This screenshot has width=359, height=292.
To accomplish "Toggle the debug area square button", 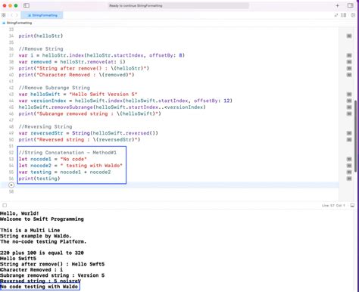I will click(x=5, y=205).
